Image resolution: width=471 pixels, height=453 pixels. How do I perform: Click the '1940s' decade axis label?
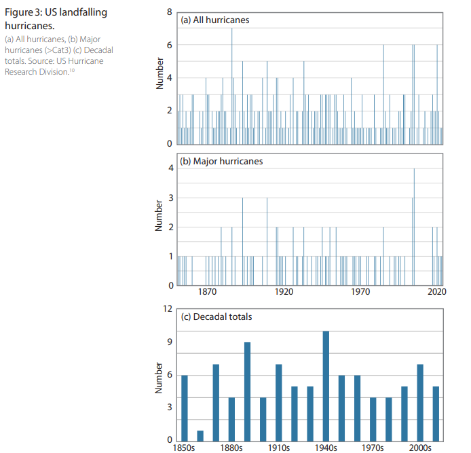point(326,448)
